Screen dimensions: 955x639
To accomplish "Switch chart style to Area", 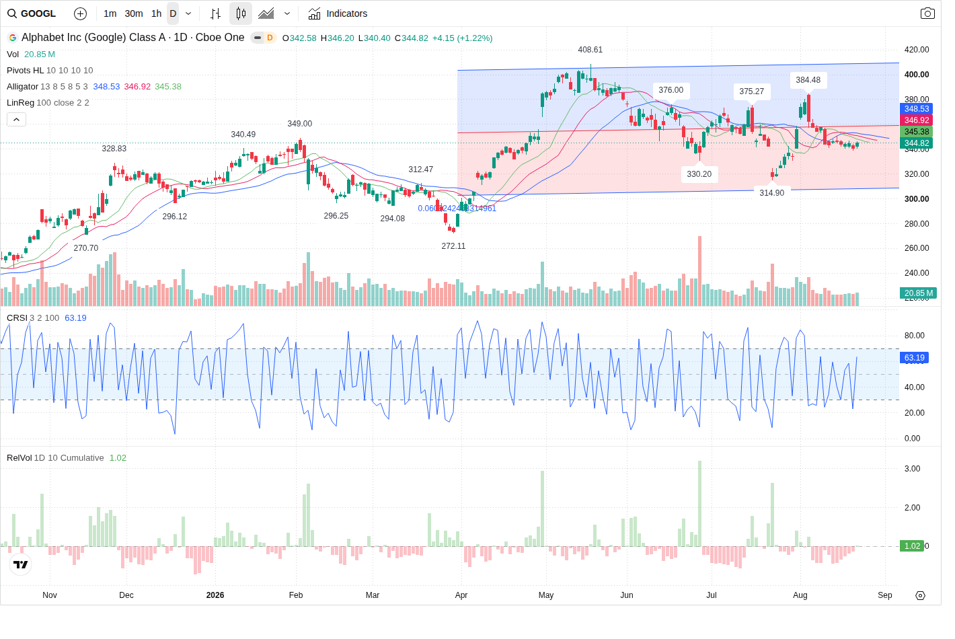I will coord(266,13).
